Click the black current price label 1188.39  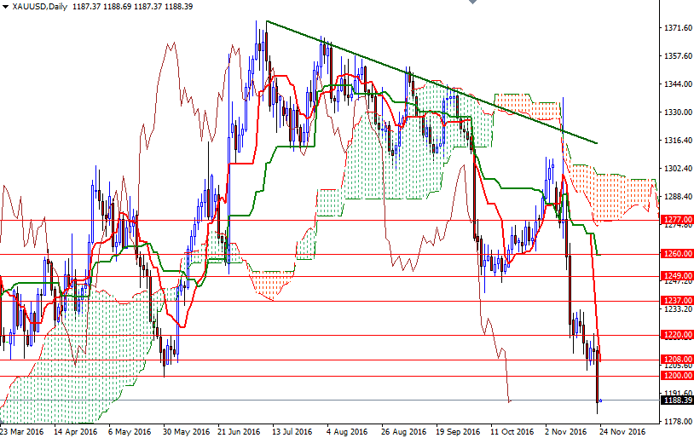click(x=676, y=400)
